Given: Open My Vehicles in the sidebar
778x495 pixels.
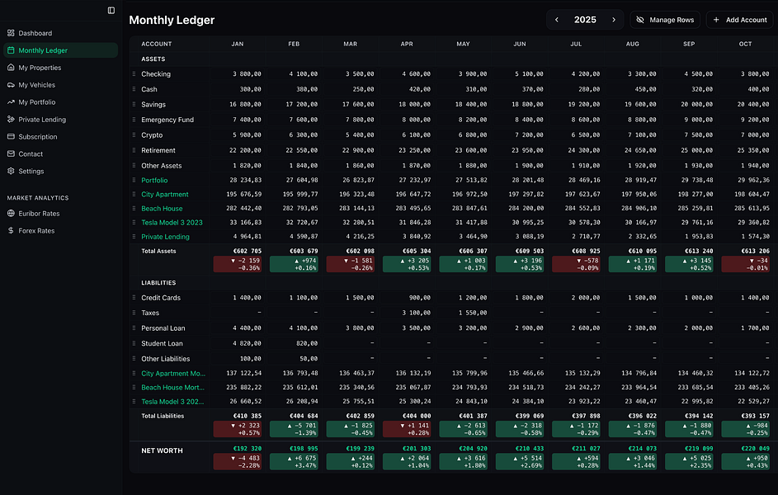Looking at the screenshot, I should (60, 85).
